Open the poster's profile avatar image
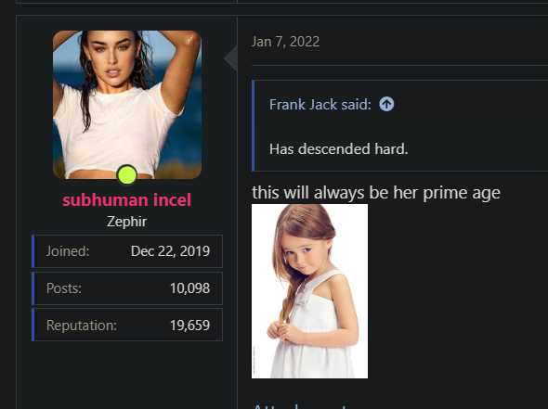Image resolution: width=548 pixels, height=409 pixels. (x=127, y=105)
